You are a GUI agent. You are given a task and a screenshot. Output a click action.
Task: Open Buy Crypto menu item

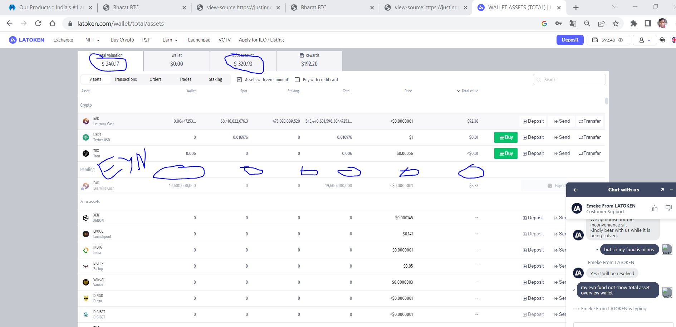click(122, 40)
